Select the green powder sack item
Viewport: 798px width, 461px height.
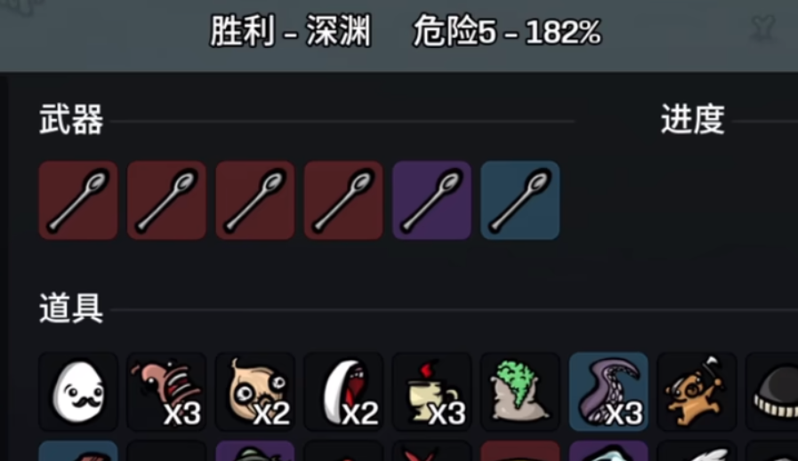point(520,392)
